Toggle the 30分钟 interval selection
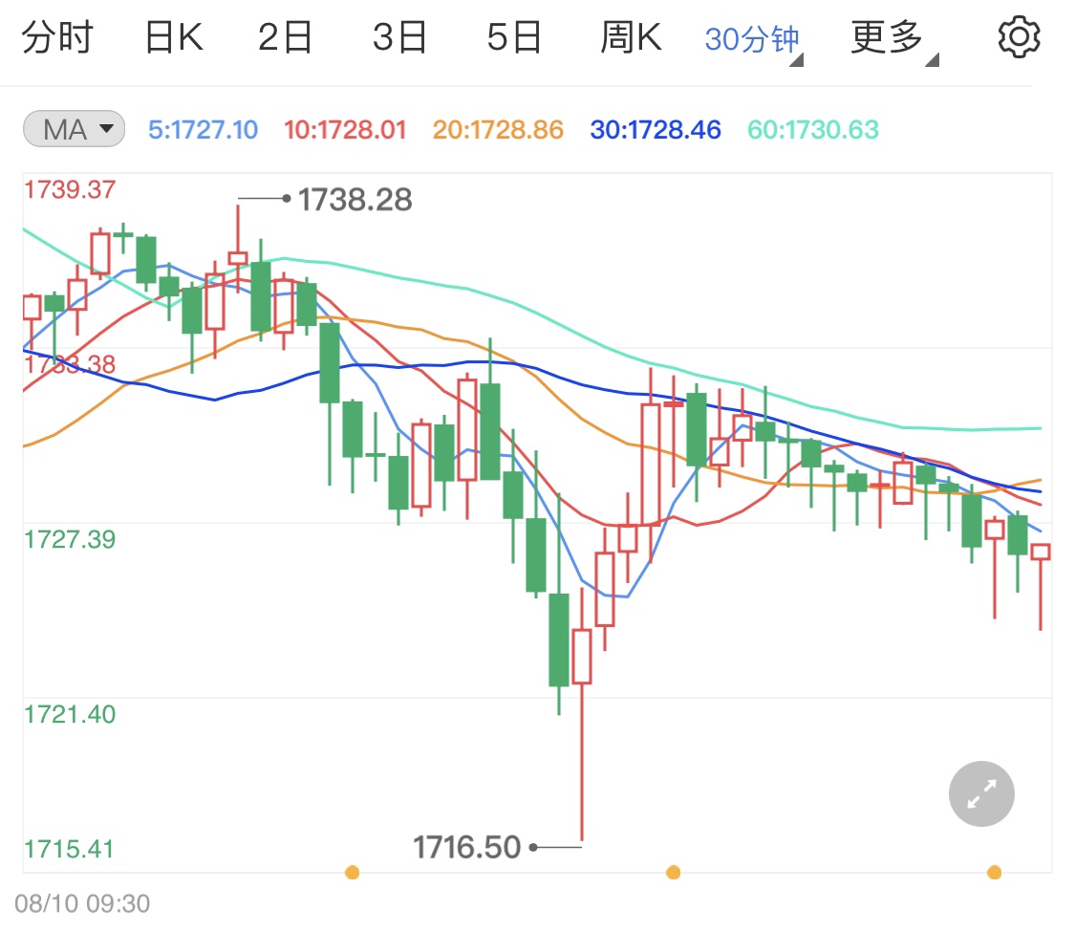The width and height of the screenshot is (1075, 932). [751, 36]
